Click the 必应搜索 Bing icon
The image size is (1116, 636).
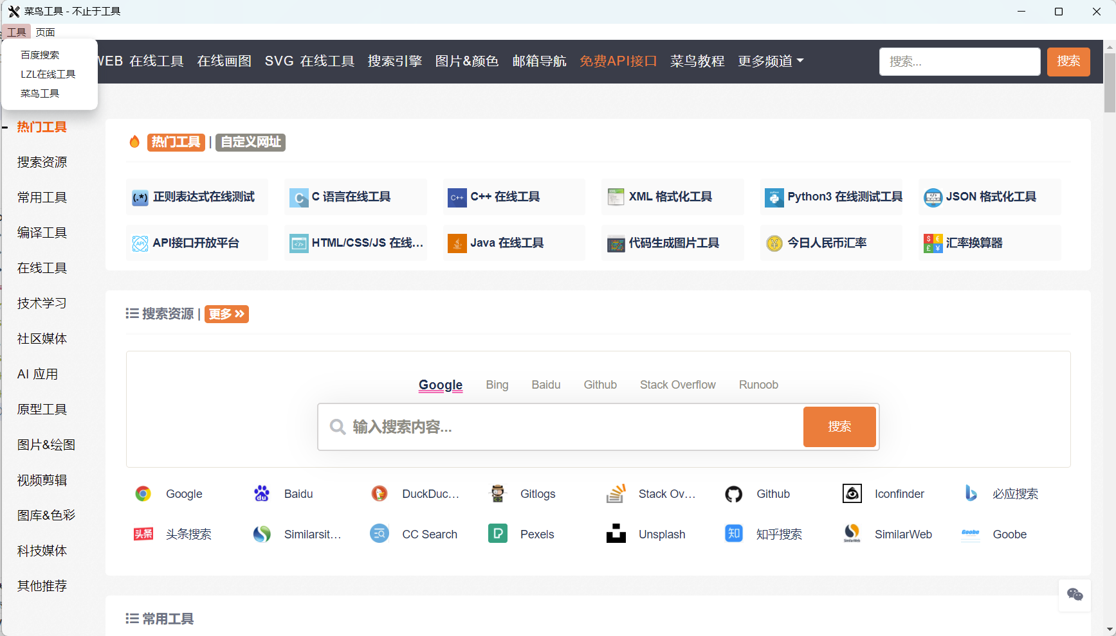tap(970, 493)
